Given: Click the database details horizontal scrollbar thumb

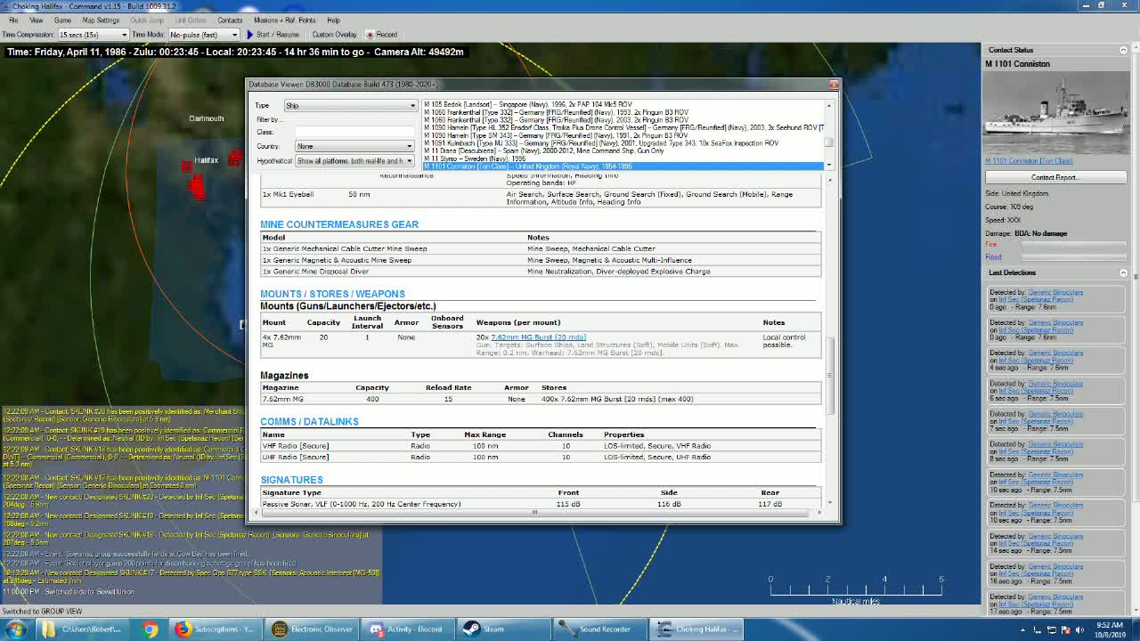Looking at the screenshot, I should 534,512.
